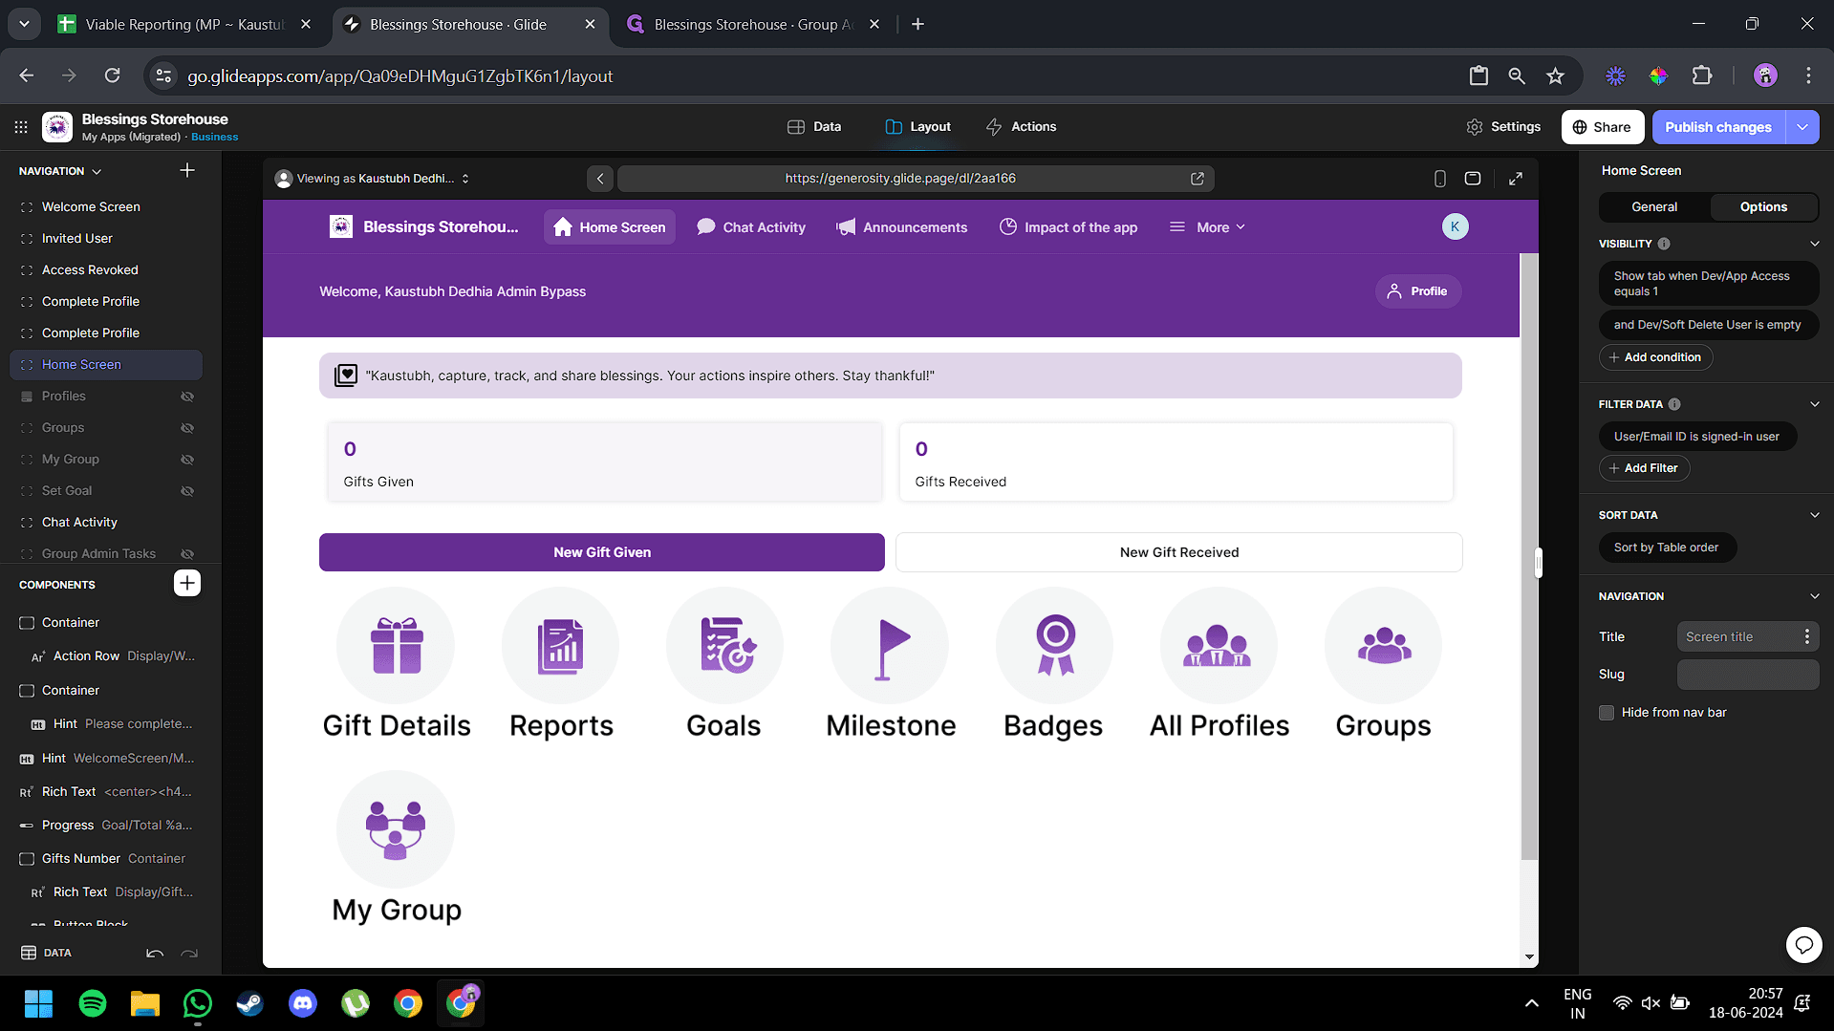Open the Reports icon

click(x=560, y=646)
